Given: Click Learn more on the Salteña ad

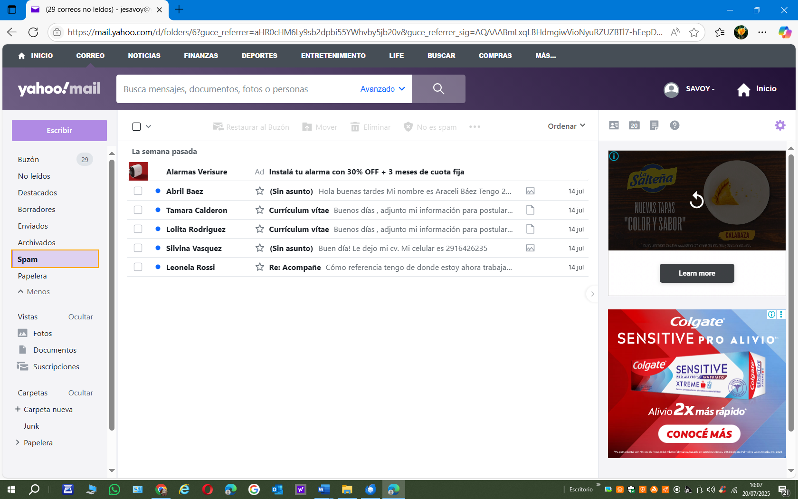Looking at the screenshot, I should pos(696,273).
